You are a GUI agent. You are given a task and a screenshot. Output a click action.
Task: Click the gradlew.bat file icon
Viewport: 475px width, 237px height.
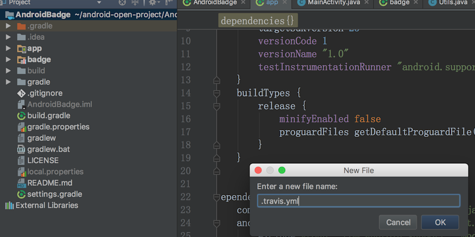(21, 149)
